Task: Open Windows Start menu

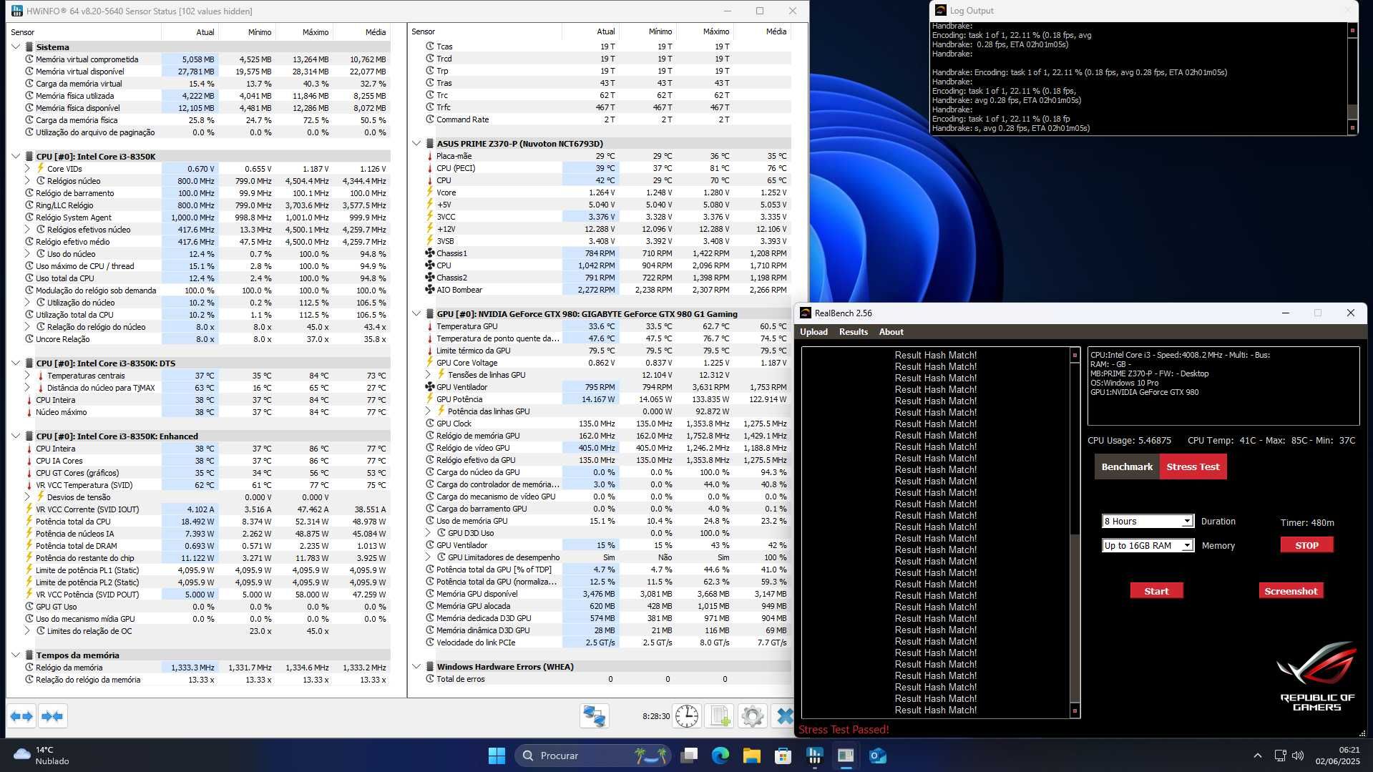Action: [497, 756]
